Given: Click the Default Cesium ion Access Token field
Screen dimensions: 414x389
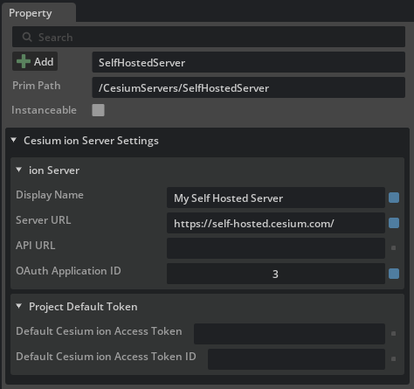Looking at the screenshot, I should pos(289,334).
